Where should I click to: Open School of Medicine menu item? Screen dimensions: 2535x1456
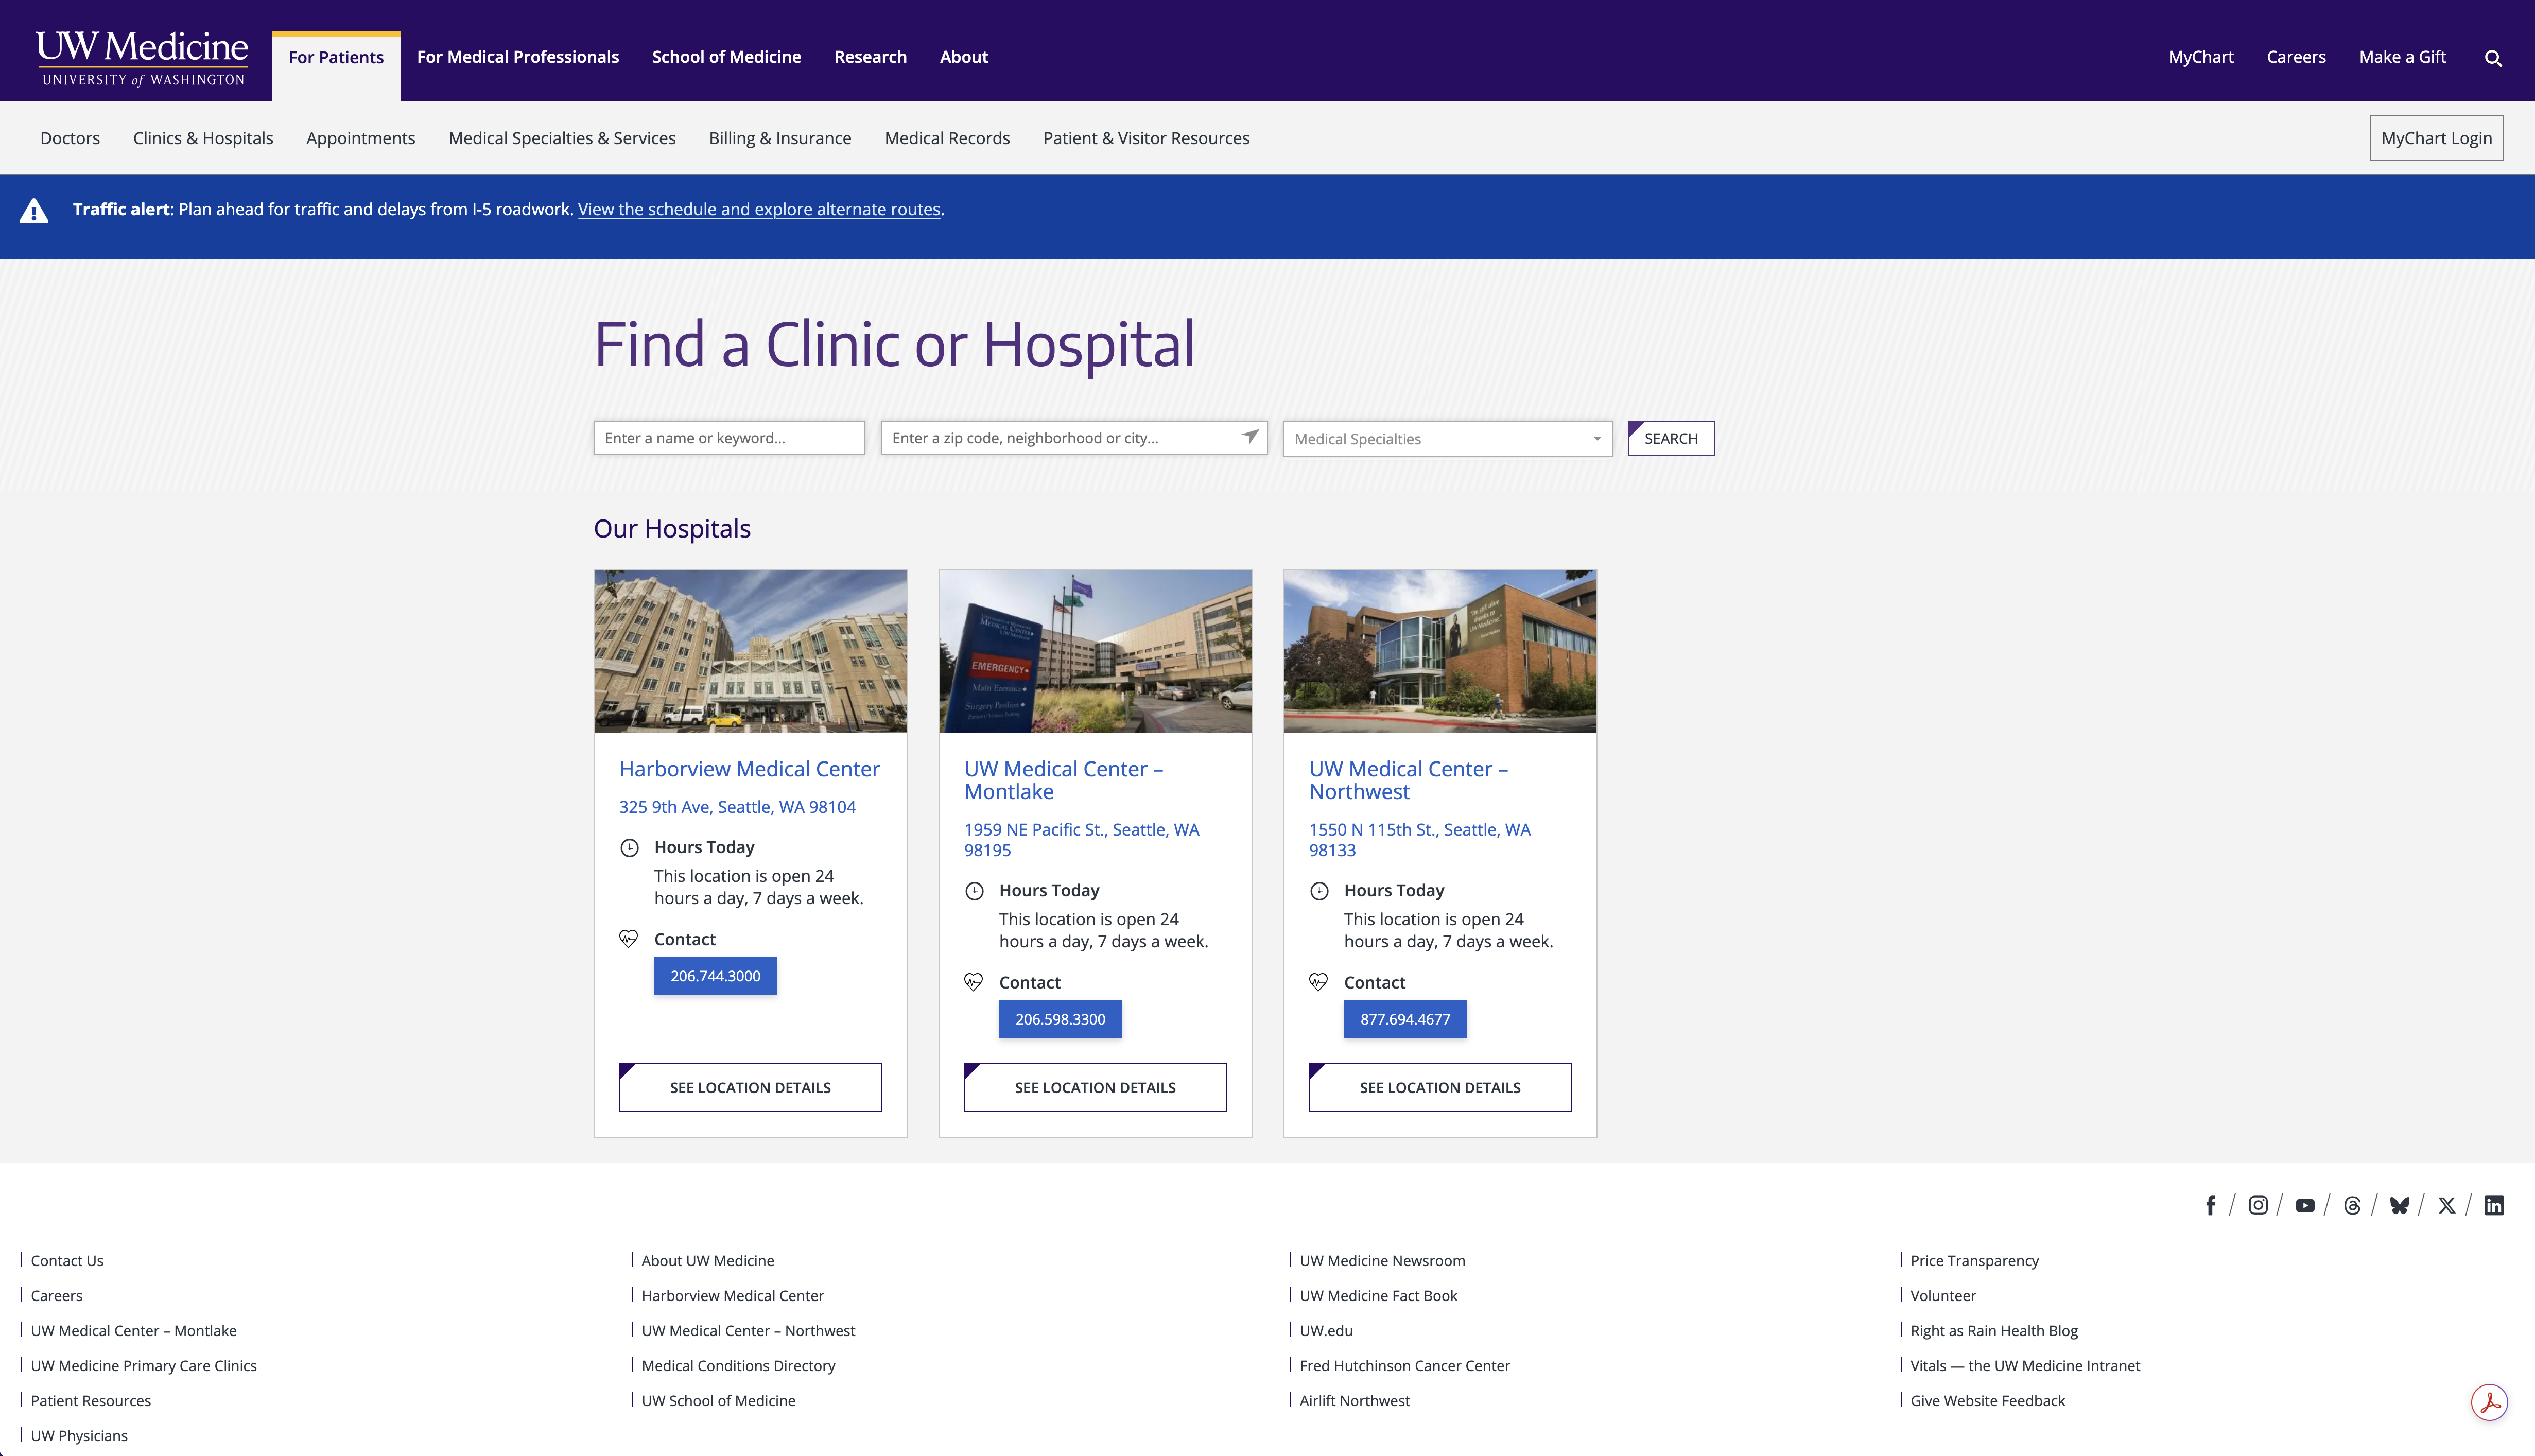tap(726, 57)
